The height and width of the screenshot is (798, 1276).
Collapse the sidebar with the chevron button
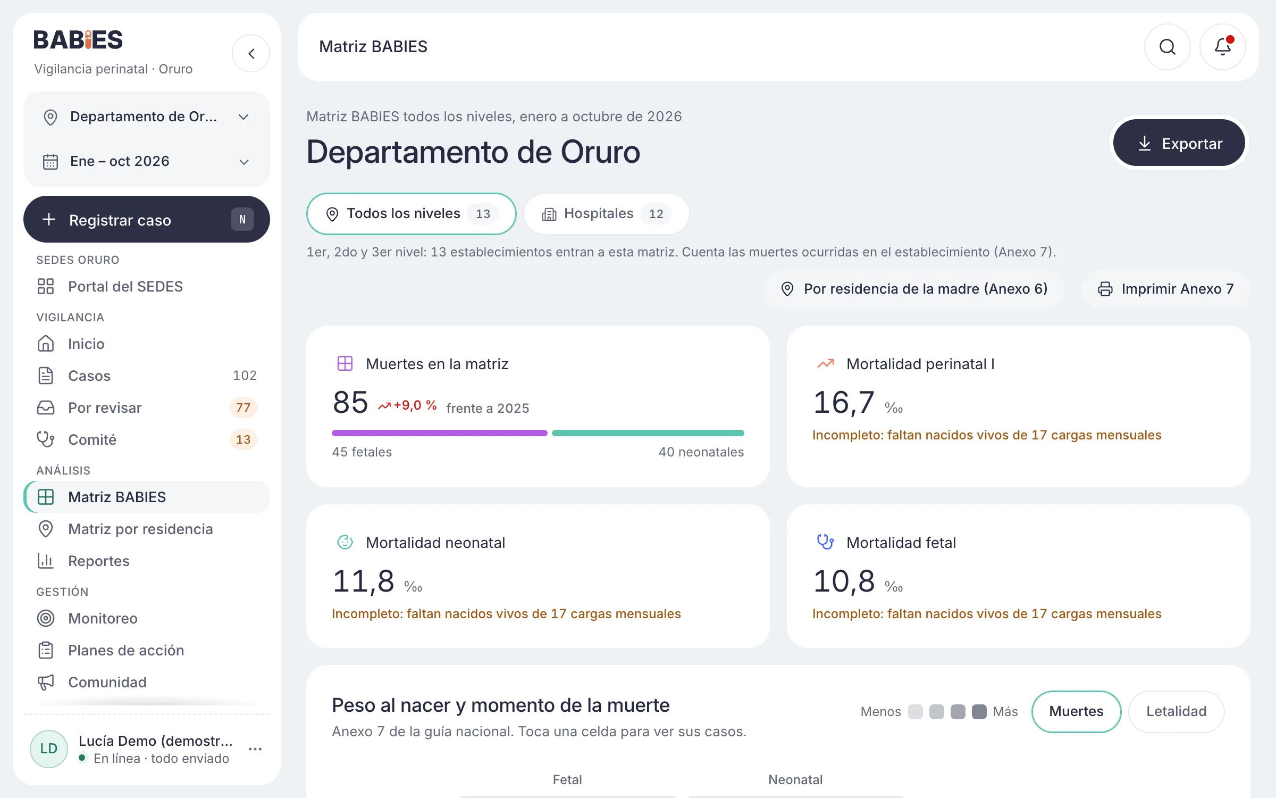[x=251, y=53]
